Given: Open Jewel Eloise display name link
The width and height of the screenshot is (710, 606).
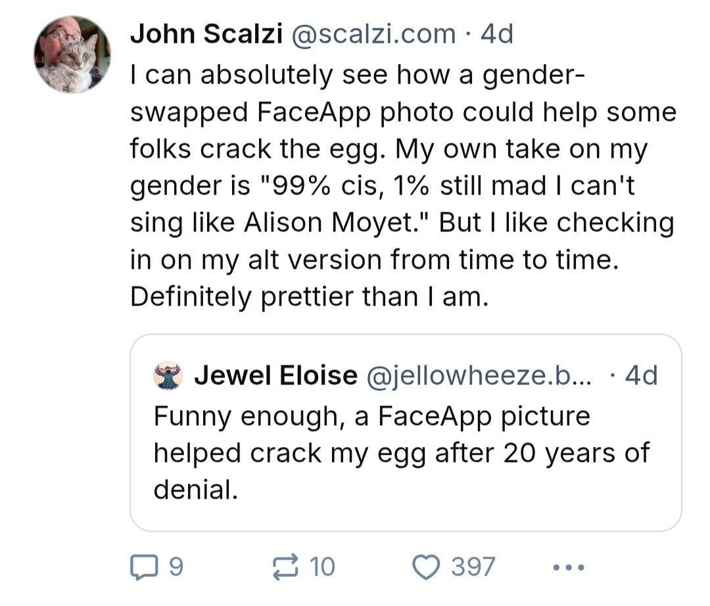Looking at the screenshot, I should (275, 375).
